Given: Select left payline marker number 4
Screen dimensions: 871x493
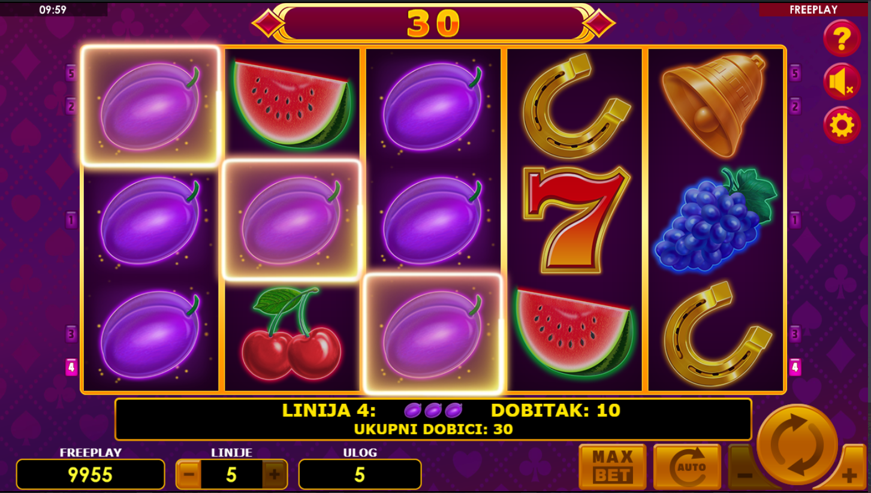Looking at the screenshot, I should (x=71, y=367).
